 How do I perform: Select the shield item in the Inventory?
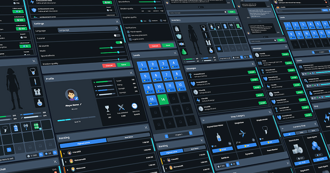click(x=179, y=36)
